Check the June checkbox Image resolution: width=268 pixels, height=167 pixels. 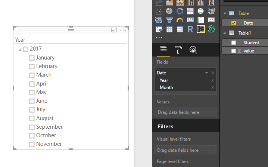pyautogui.click(x=32, y=101)
